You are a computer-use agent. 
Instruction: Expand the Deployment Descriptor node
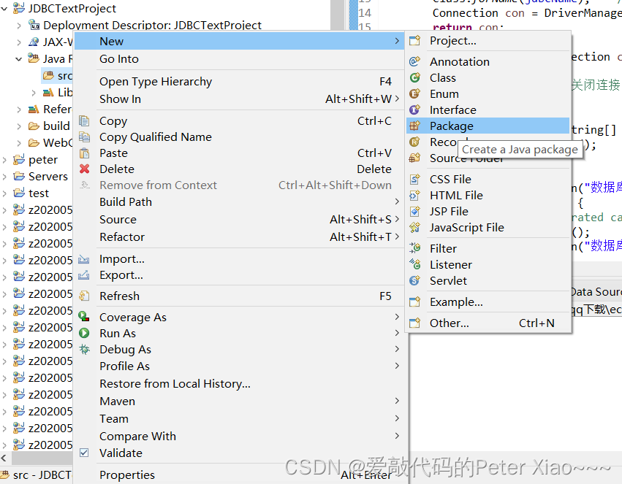19,26
